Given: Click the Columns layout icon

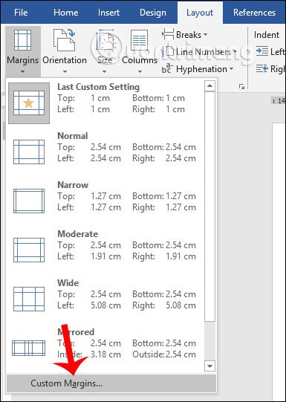Looking at the screenshot, I should pyautogui.click(x=139, y=40).
